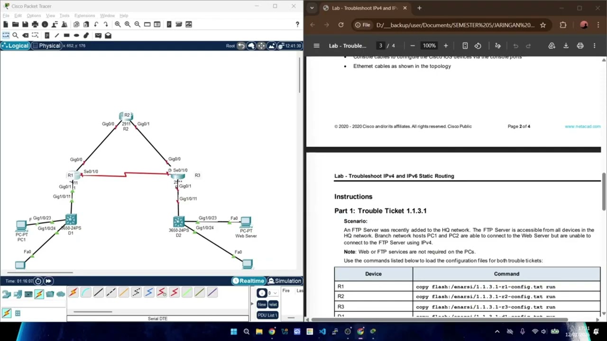
Task: Click New file icon in Packet Tracer toolbar
Action: (6, 24)
